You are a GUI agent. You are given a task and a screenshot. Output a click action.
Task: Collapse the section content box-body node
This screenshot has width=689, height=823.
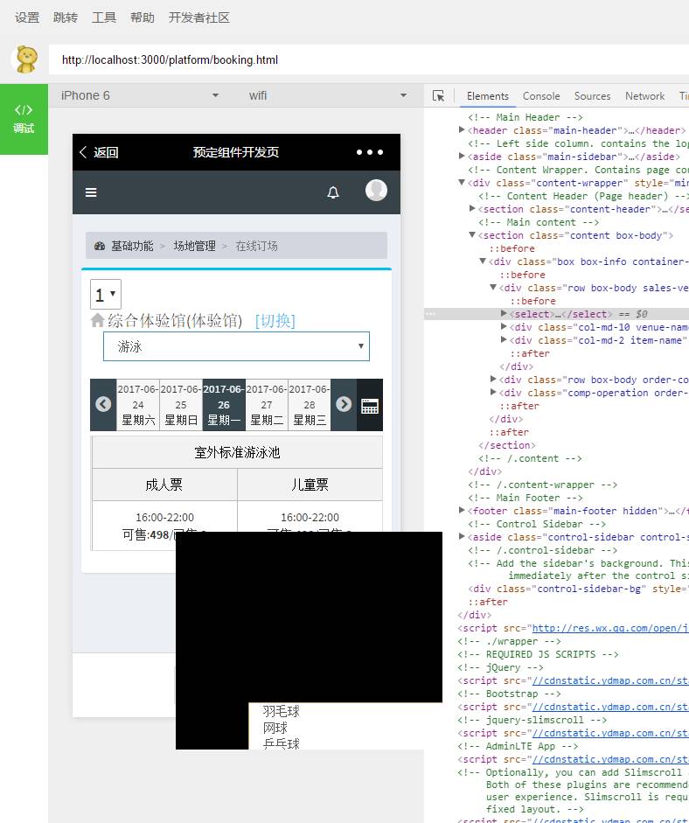coord(472,234)
